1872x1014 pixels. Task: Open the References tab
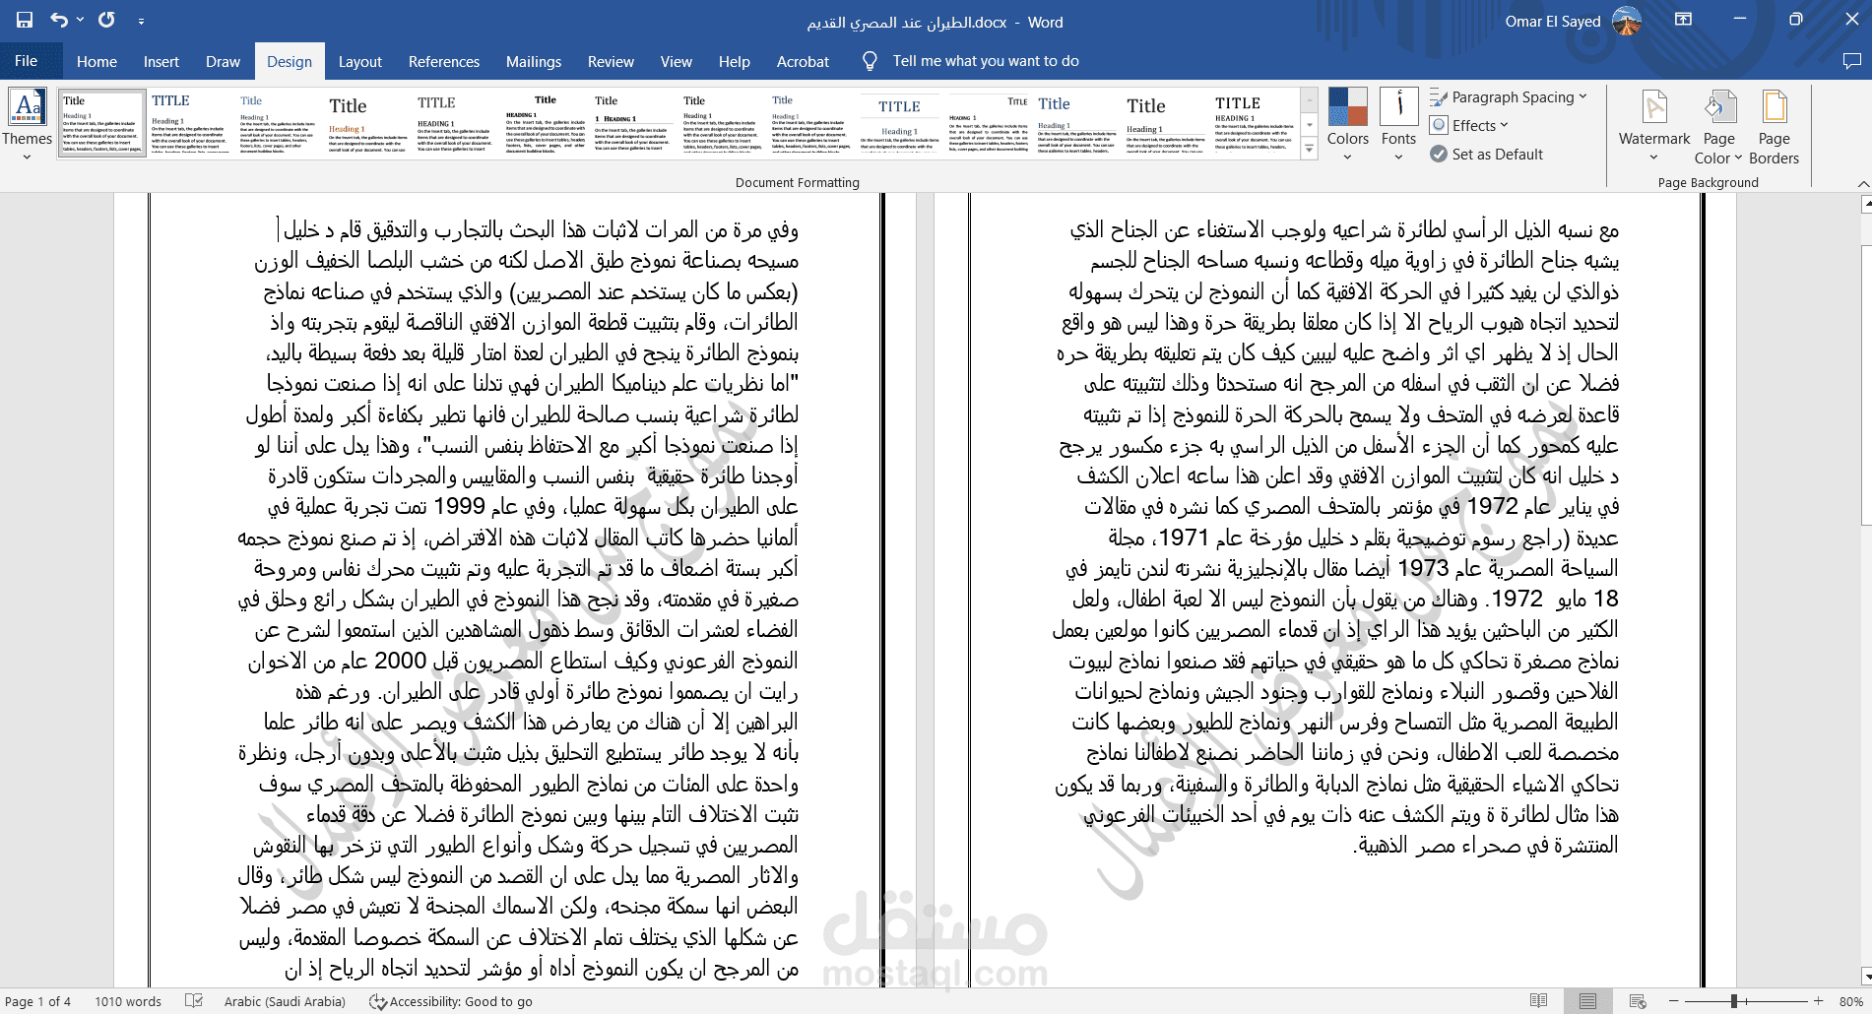point(444,61)
